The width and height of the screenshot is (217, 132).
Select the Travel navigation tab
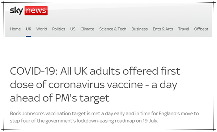(x=183, y=29)
